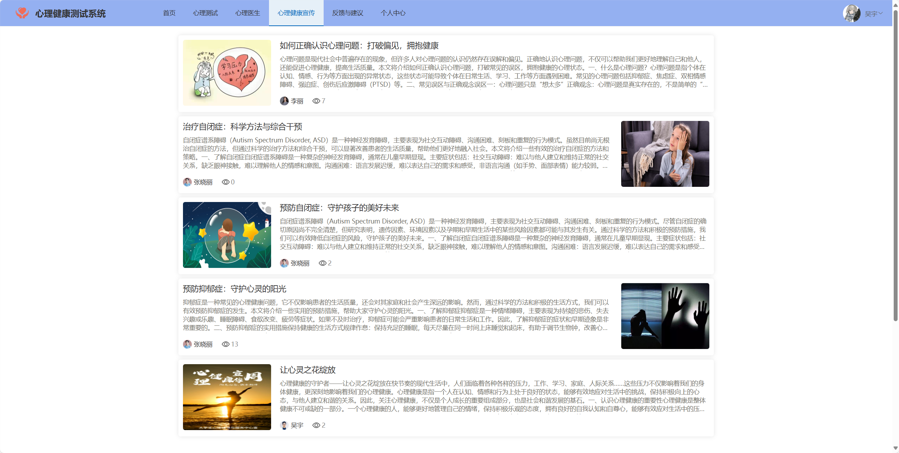Click 吴宇's small author avatar in last article

(x=284, y=426)
